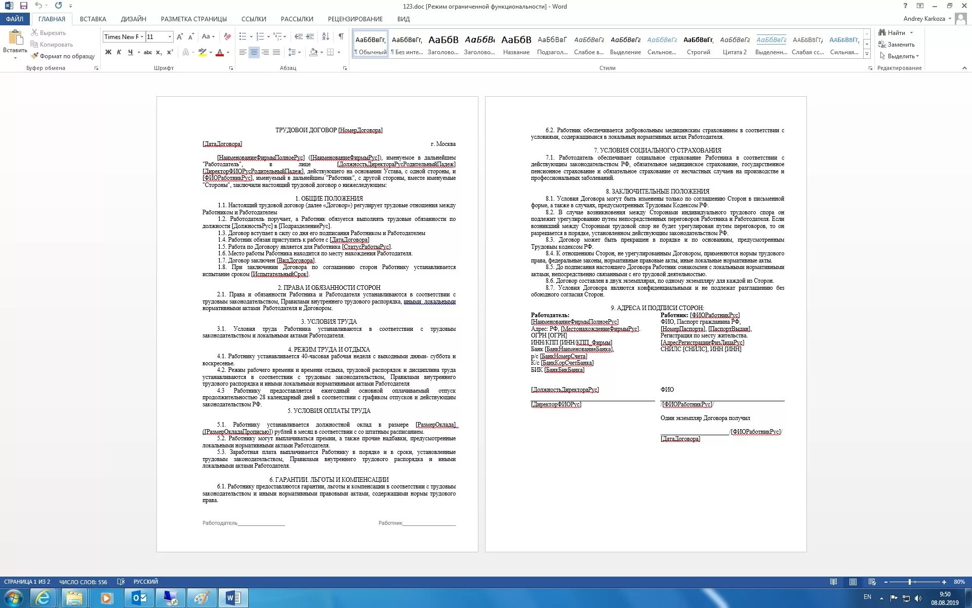Apply the Обычный style
The image size is (972, 608).
click(371, 44)
